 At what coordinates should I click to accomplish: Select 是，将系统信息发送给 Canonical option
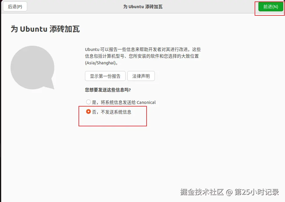point(121,102)
